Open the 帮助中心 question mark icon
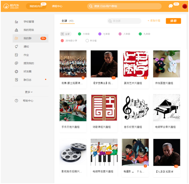Screen dimensions: 189x184 pos(16,100)
